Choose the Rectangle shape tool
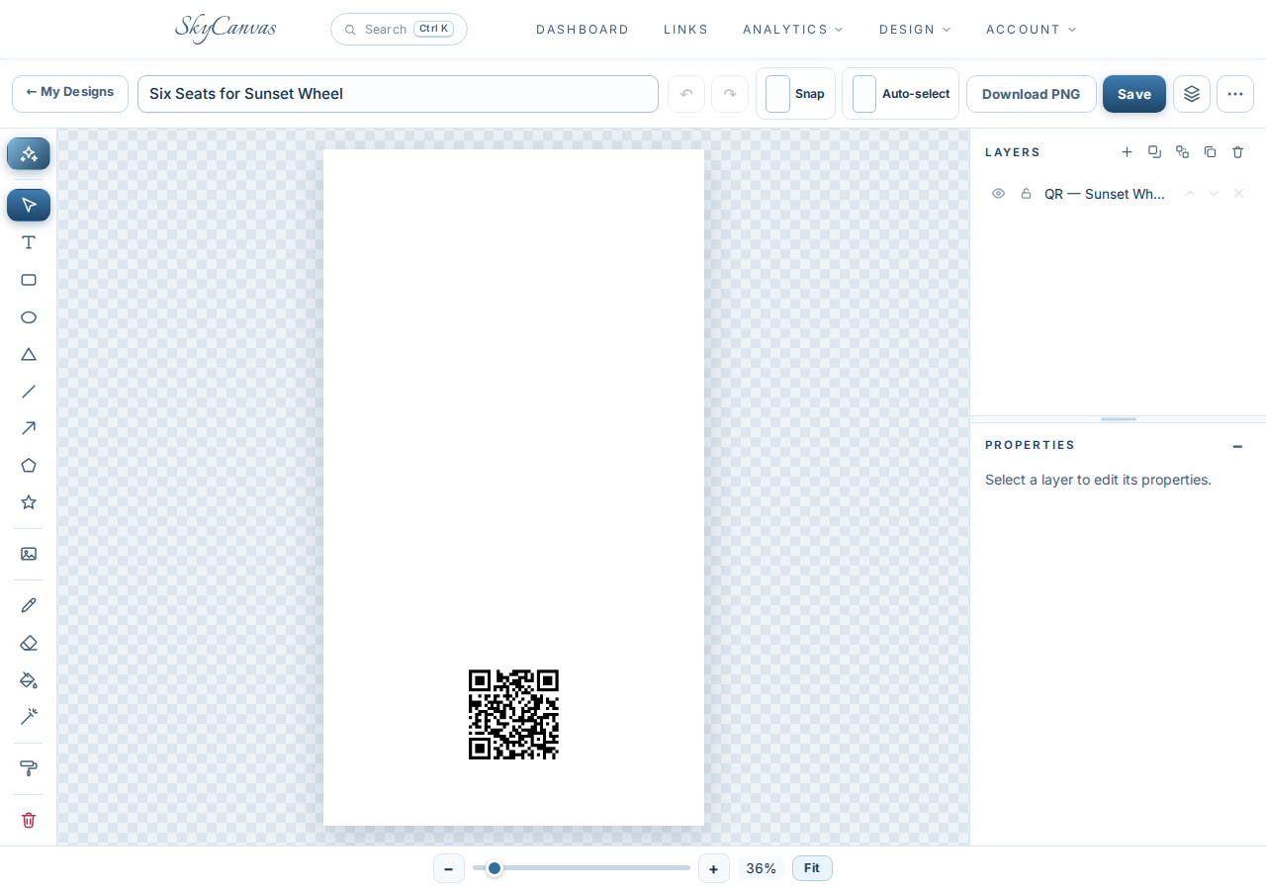The image size is (1266, 890). [x=29, y=280]
